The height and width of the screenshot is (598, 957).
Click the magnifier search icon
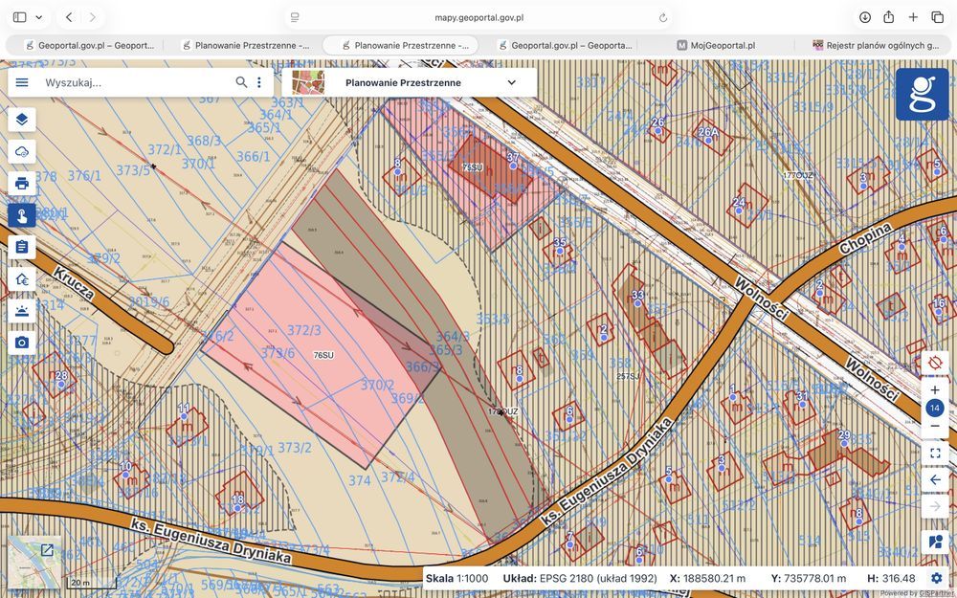tap(242, 82)
